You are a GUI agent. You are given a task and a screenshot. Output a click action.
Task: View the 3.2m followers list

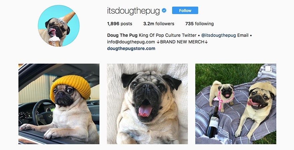[159, 24]
